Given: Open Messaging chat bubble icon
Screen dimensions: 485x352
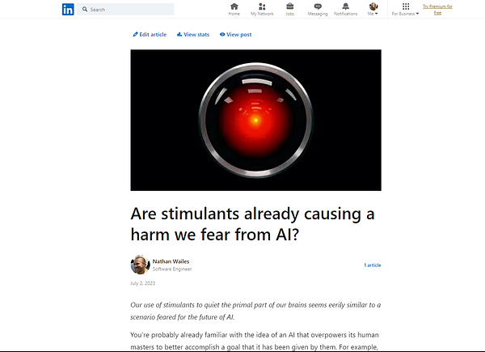Looking at the screenshot, I should click(x=318, y=6).
